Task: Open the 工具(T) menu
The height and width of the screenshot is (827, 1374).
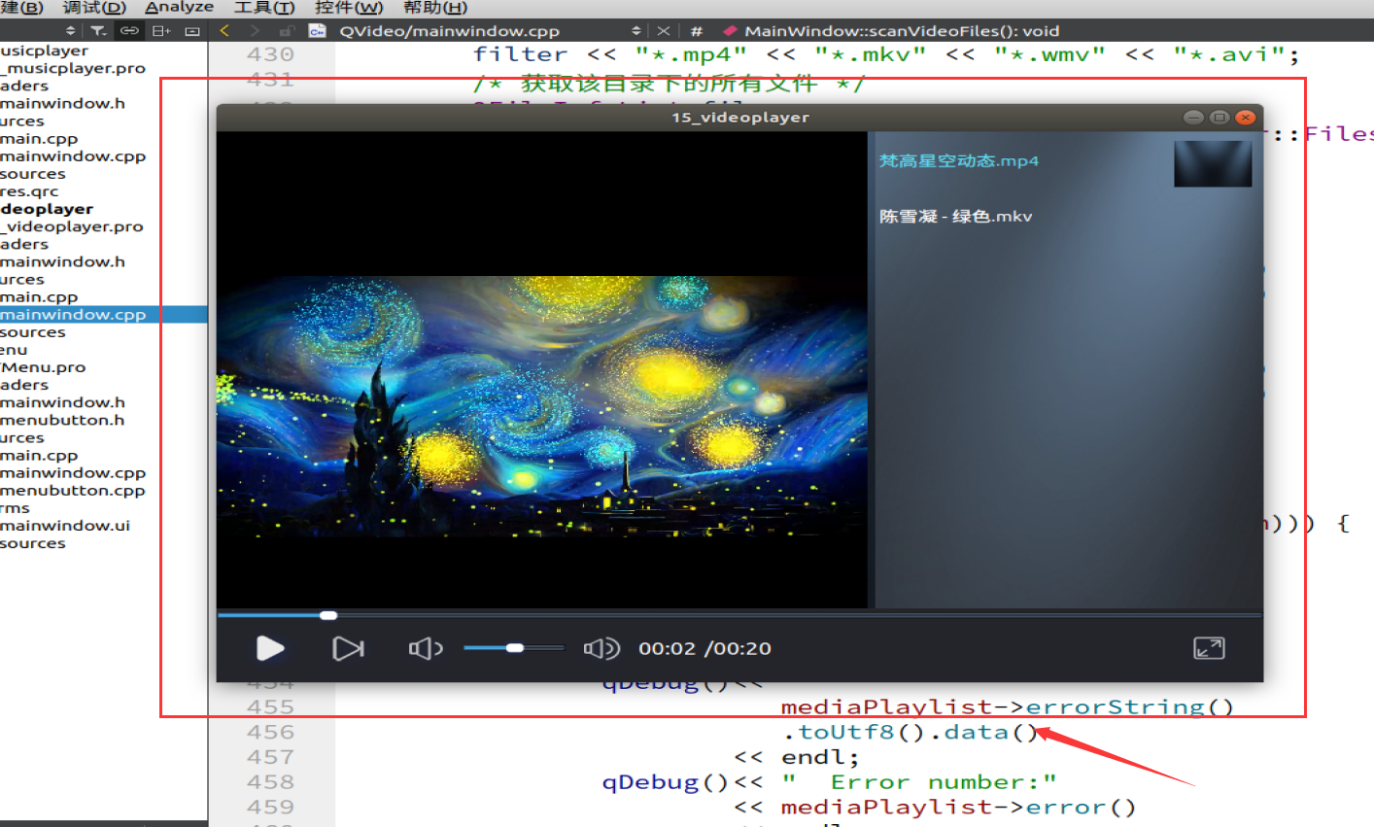Action: (x=264, y=7)
